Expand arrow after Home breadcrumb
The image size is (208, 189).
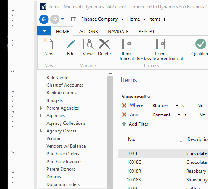click(144, 19)
